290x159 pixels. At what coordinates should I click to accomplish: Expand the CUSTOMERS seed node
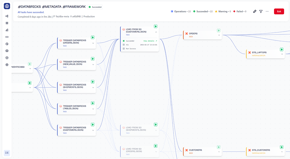pyautogui.click(x=219, y=152)
